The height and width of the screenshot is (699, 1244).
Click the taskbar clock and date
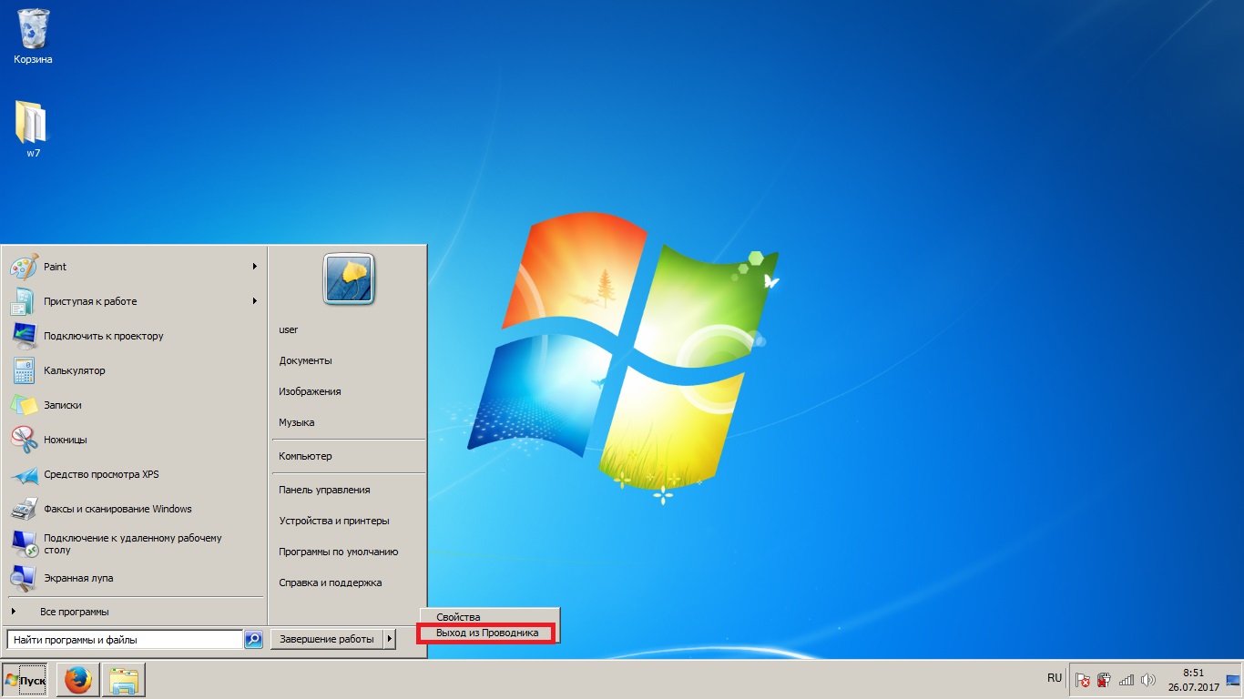1193,680
